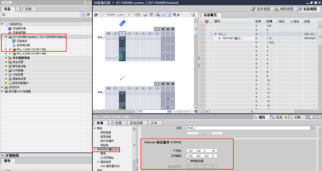Screen dimensions: 322x171
Task: Open 设备组态 under the S7-1500R/H system
Action: coord(20,41)
